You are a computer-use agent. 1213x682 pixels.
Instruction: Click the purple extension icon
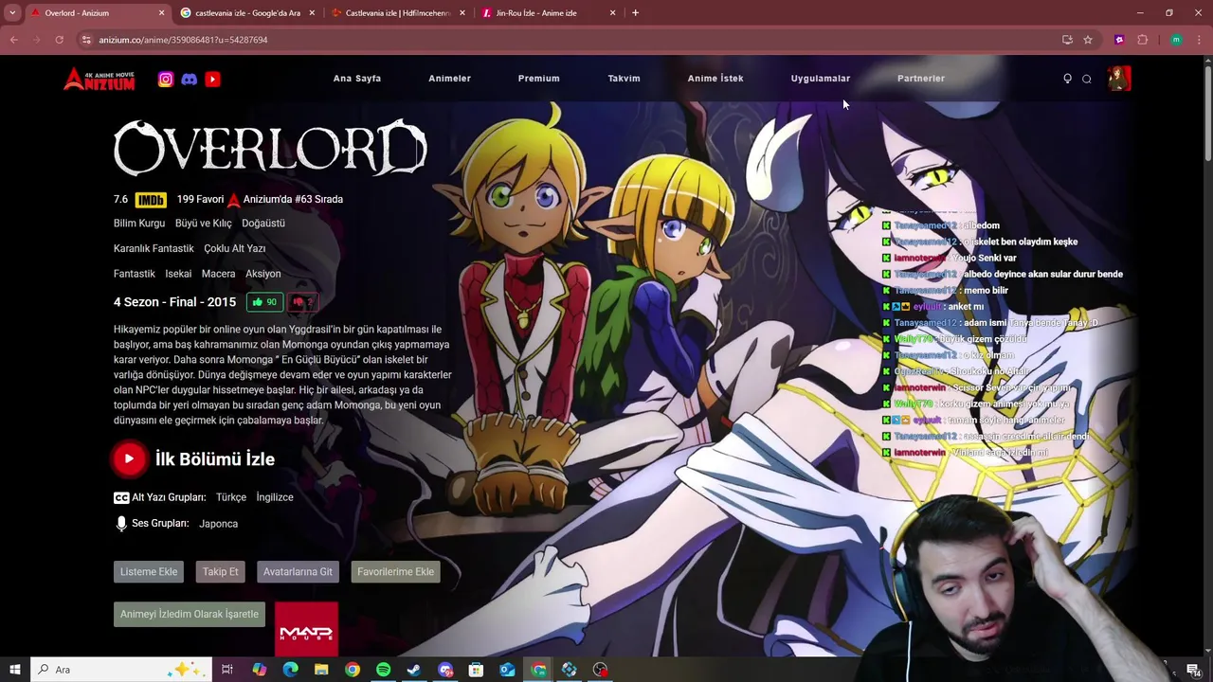click(x=1119, y=40)
